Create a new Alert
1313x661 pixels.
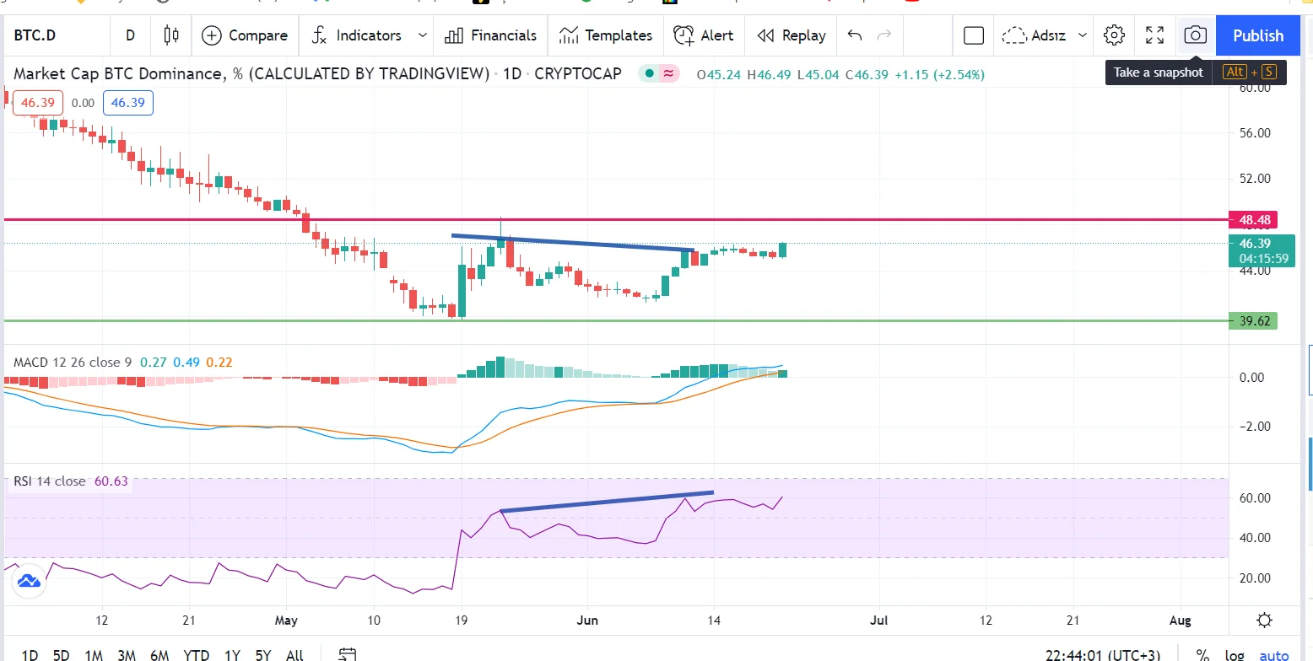(704, 35)
